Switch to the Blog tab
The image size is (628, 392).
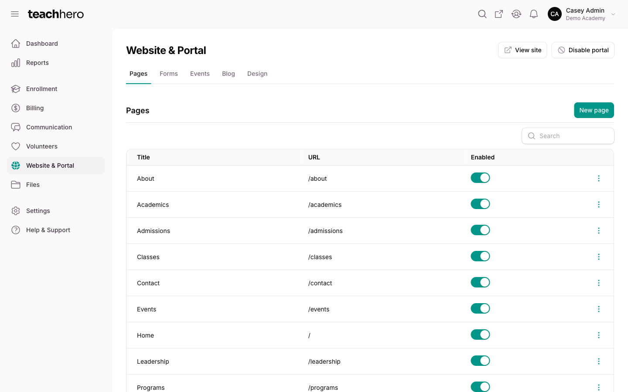point(229,74)
